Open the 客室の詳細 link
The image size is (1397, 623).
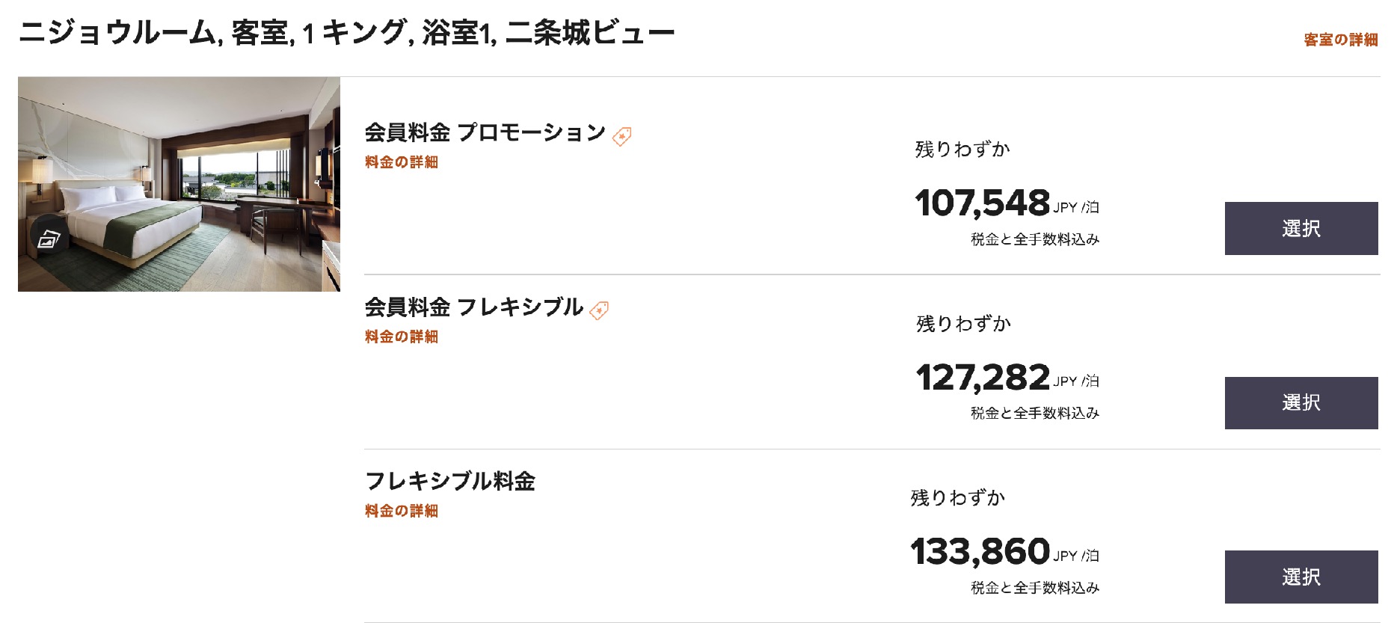click(x=1340, y=40)
